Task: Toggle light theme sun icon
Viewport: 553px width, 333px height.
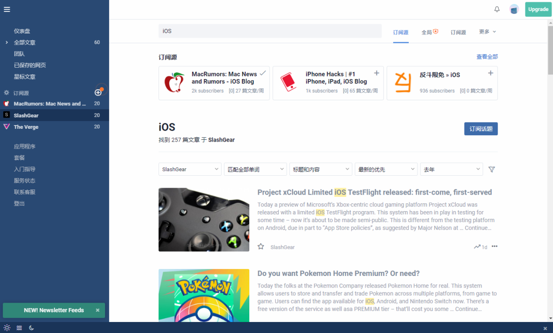Action: pos(7,327)
